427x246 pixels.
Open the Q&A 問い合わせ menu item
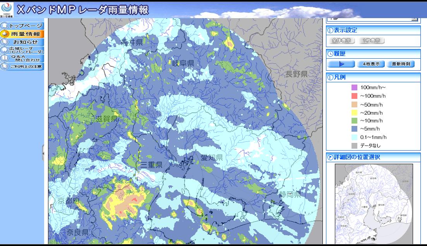click(x=22, y=58)
